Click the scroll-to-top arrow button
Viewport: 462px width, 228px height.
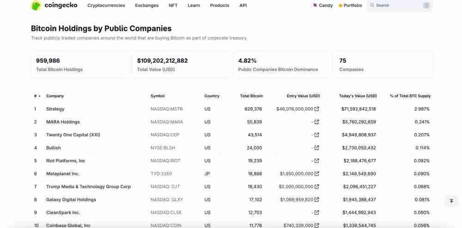[x=451, y=201]
